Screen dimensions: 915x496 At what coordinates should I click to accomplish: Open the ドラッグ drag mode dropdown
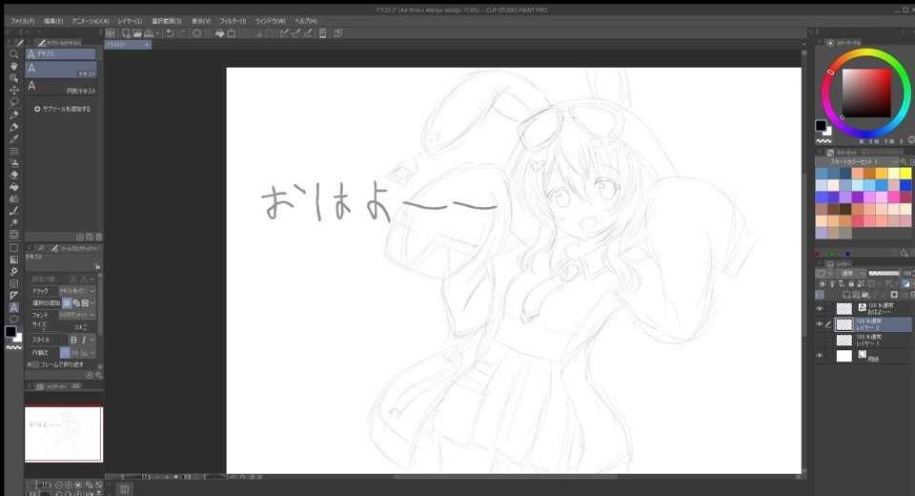point(76,290)
